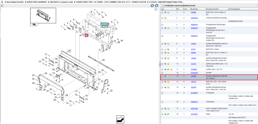Open part number link 393898

(193, 12)
